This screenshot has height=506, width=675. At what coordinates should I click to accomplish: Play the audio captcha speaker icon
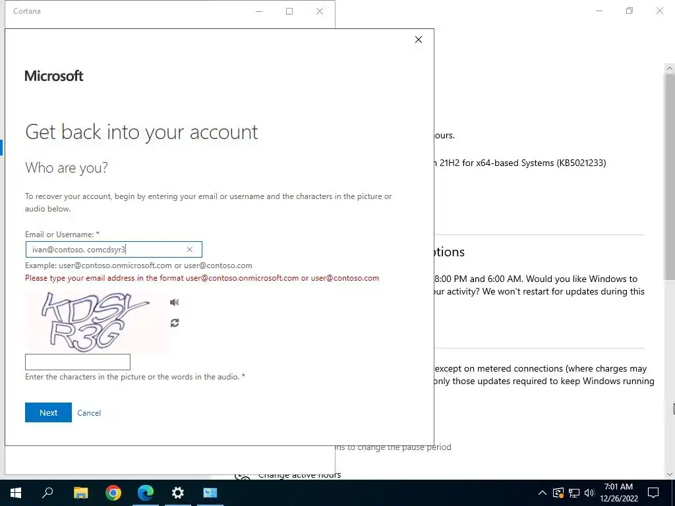point(174,302)
